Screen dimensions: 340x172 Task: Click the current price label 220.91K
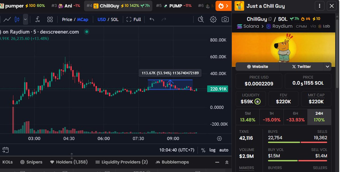[217, 89]
